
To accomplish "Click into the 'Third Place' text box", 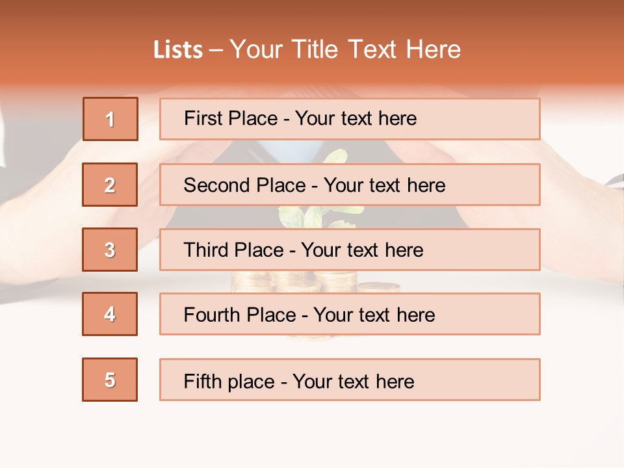I will [x=350, y=250].
